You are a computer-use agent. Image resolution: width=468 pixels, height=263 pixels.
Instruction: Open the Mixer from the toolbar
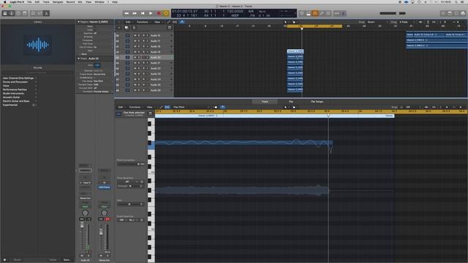(x=39, y=13)
